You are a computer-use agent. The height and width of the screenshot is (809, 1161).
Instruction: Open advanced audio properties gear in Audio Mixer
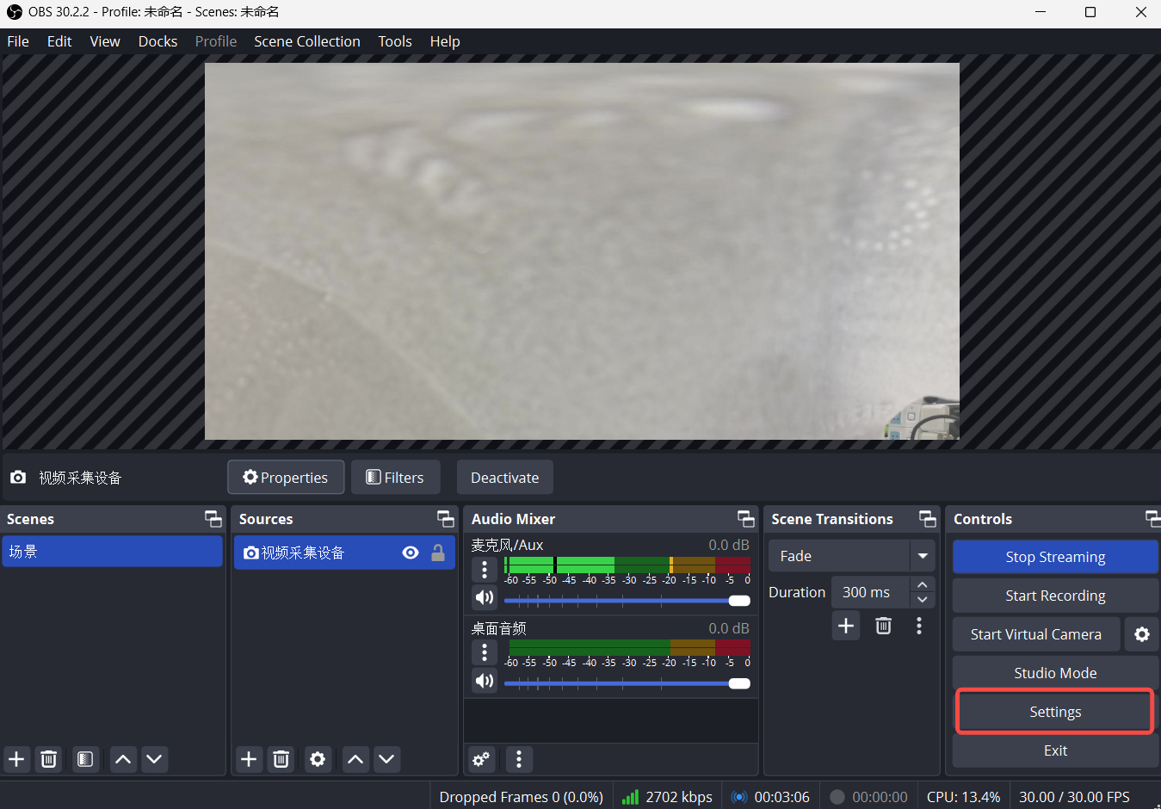point(481,759)
